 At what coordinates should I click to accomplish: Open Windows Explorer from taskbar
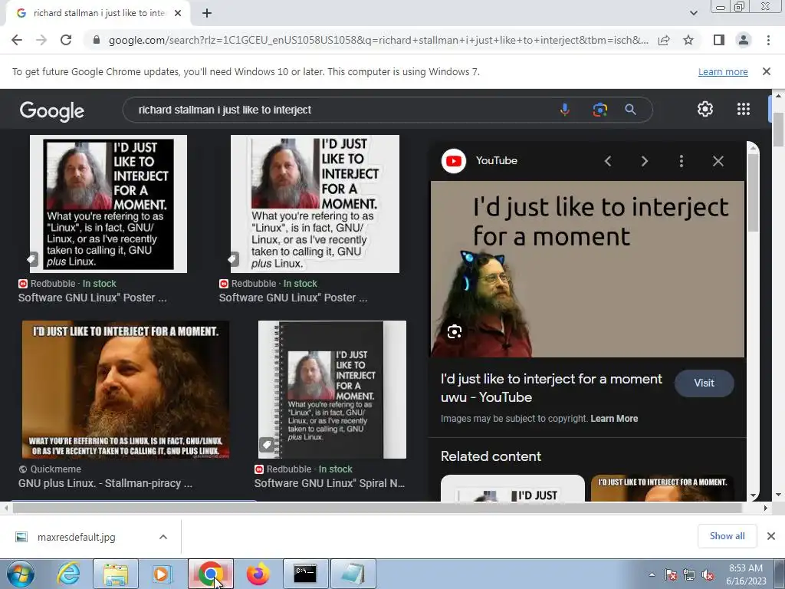point(116,574)
